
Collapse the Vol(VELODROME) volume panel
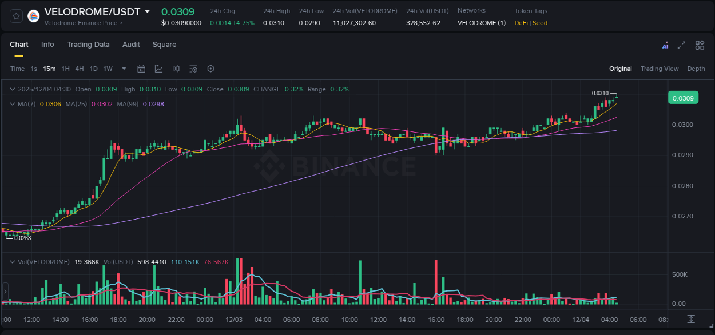[12, 261]
